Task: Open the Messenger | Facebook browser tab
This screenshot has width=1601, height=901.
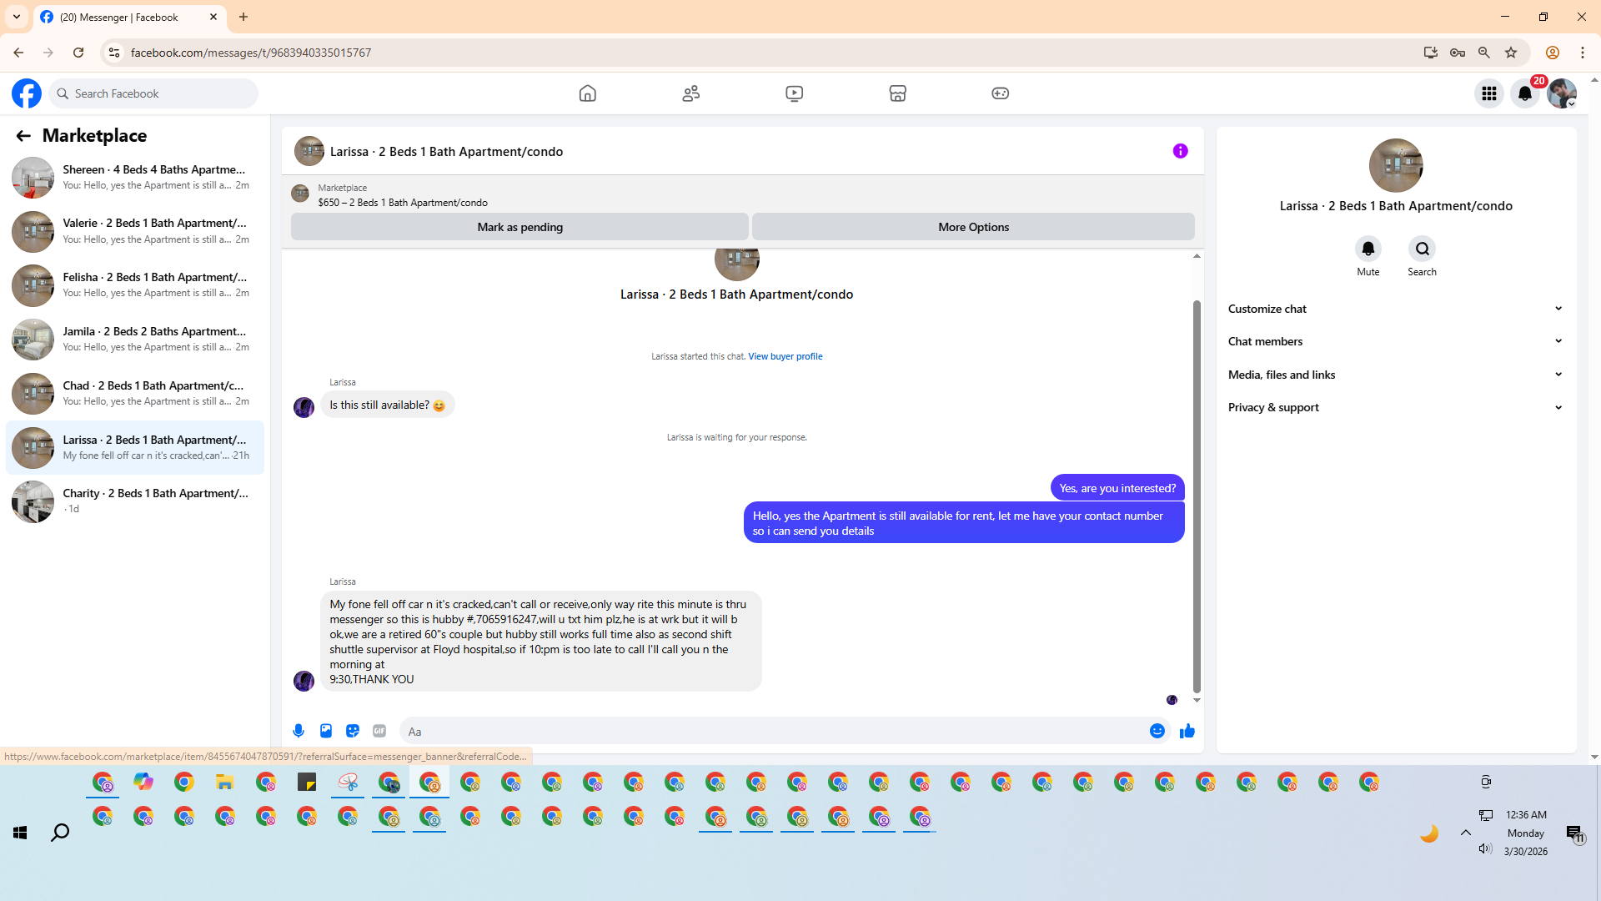Action: pyautogui.click(x=129, y=18)
